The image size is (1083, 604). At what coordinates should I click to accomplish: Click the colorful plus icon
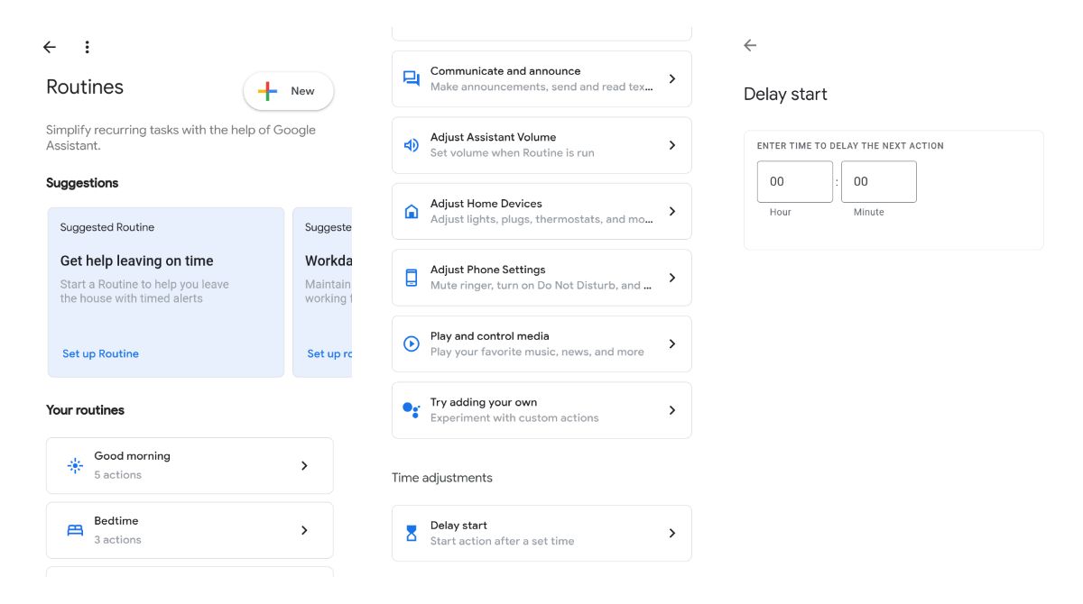[267, 91]
